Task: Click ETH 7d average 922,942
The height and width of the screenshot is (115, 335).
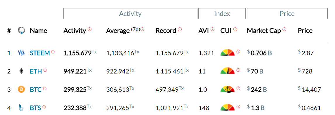Action: [118, 71]
